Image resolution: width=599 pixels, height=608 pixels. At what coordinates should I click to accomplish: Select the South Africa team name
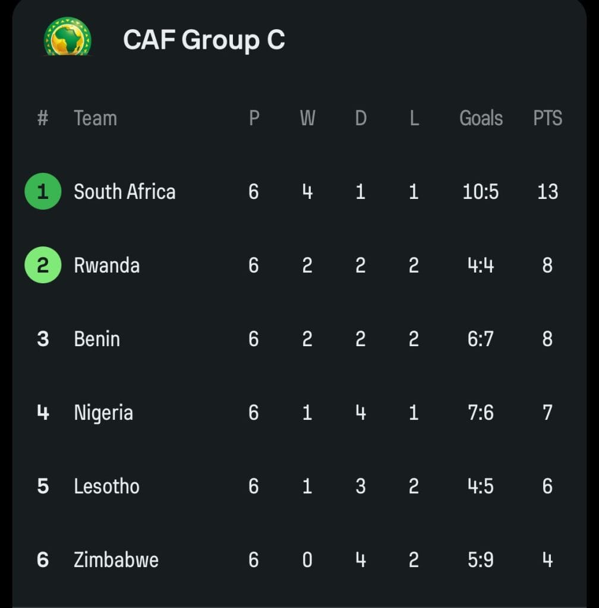125,192
